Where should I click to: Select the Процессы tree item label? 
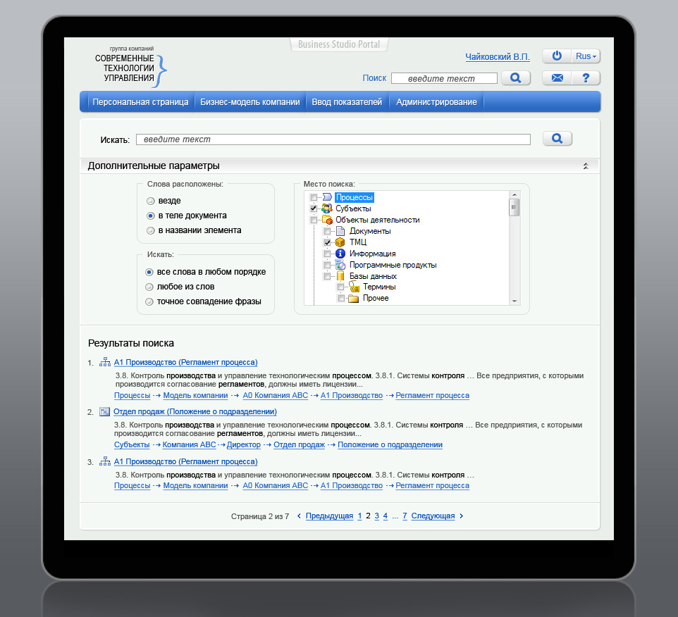(x=354, y=197)
